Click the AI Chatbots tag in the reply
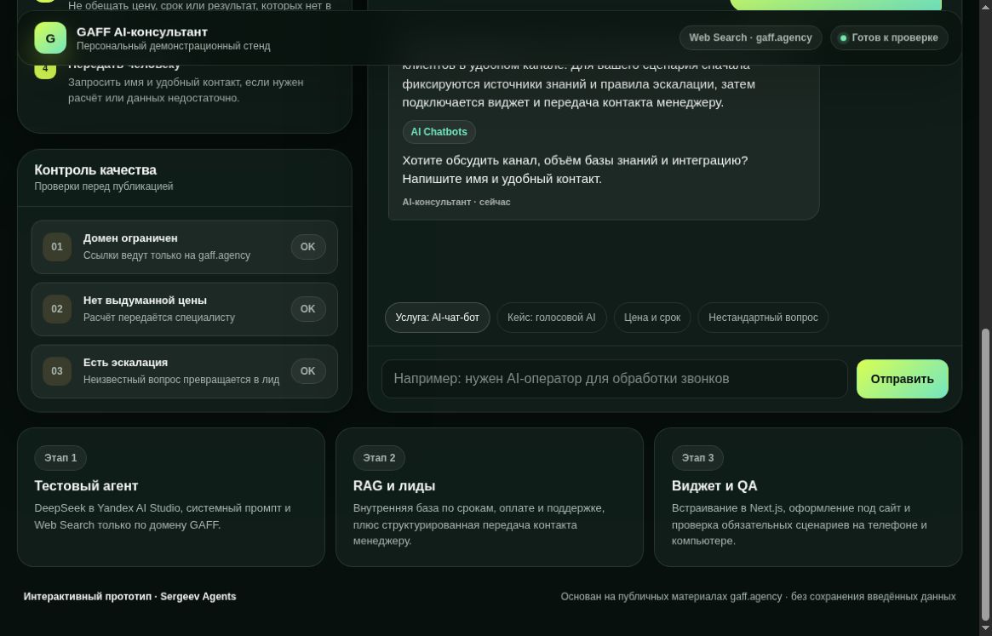Viewport: 992px width, 636px height. click(x=439, y=132)
